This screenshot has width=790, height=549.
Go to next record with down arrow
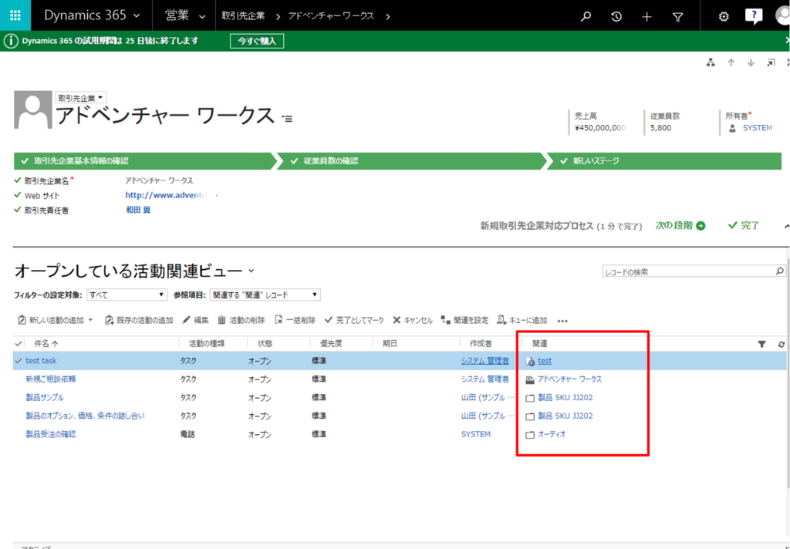[x=751, y=62]
